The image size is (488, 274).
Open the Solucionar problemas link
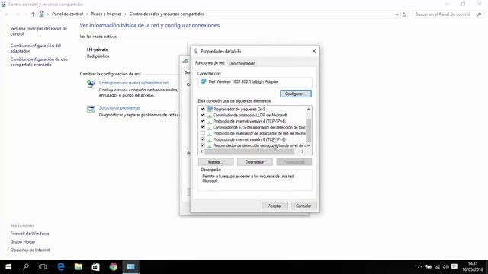120,107
